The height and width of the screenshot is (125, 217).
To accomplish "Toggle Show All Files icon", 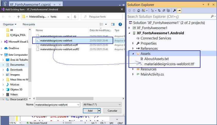I will click(x=168, y=11).
